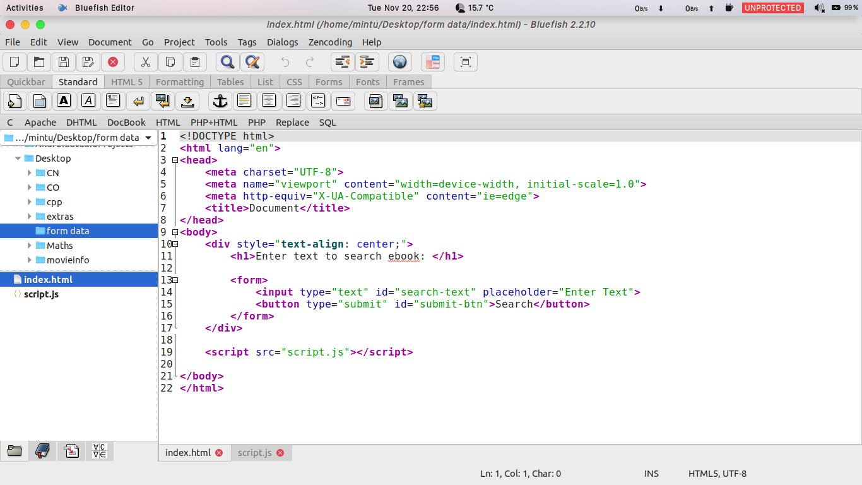Open the Bookmarks side panel tab
Viewport: 862px width, 485px height.
(42, 451)
